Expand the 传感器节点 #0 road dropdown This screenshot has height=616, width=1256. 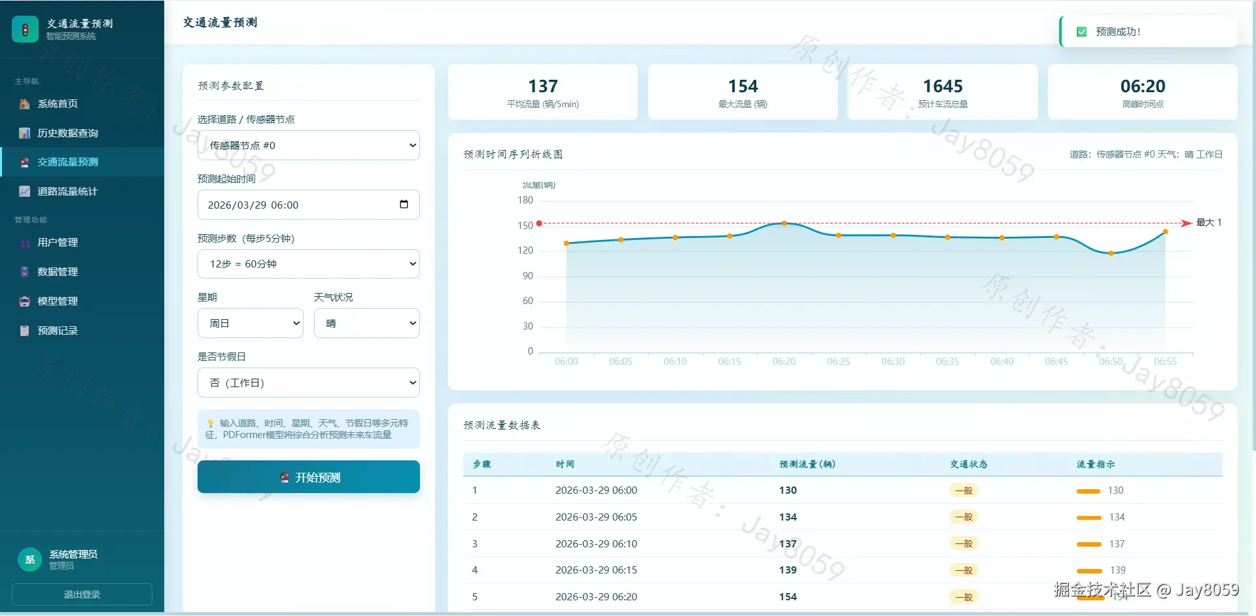click(x=309, y=145)
